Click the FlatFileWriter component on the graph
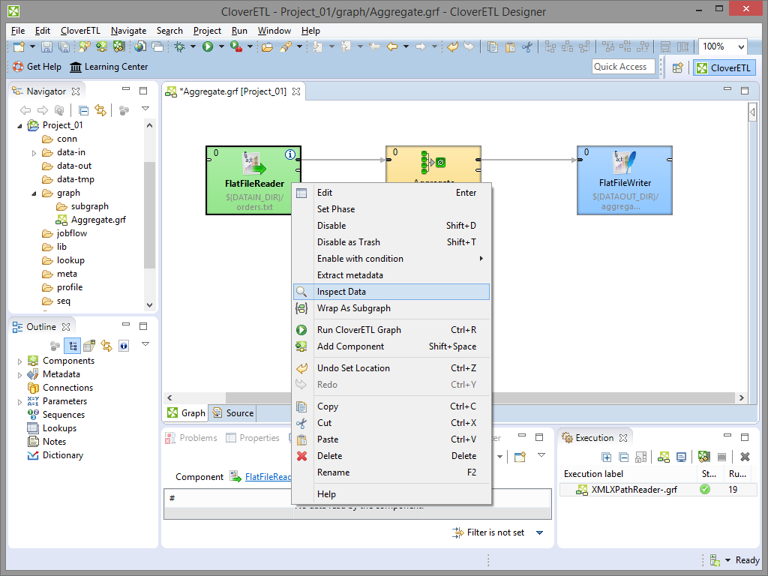This screenshot has height=576, width=768. (624, 179)
